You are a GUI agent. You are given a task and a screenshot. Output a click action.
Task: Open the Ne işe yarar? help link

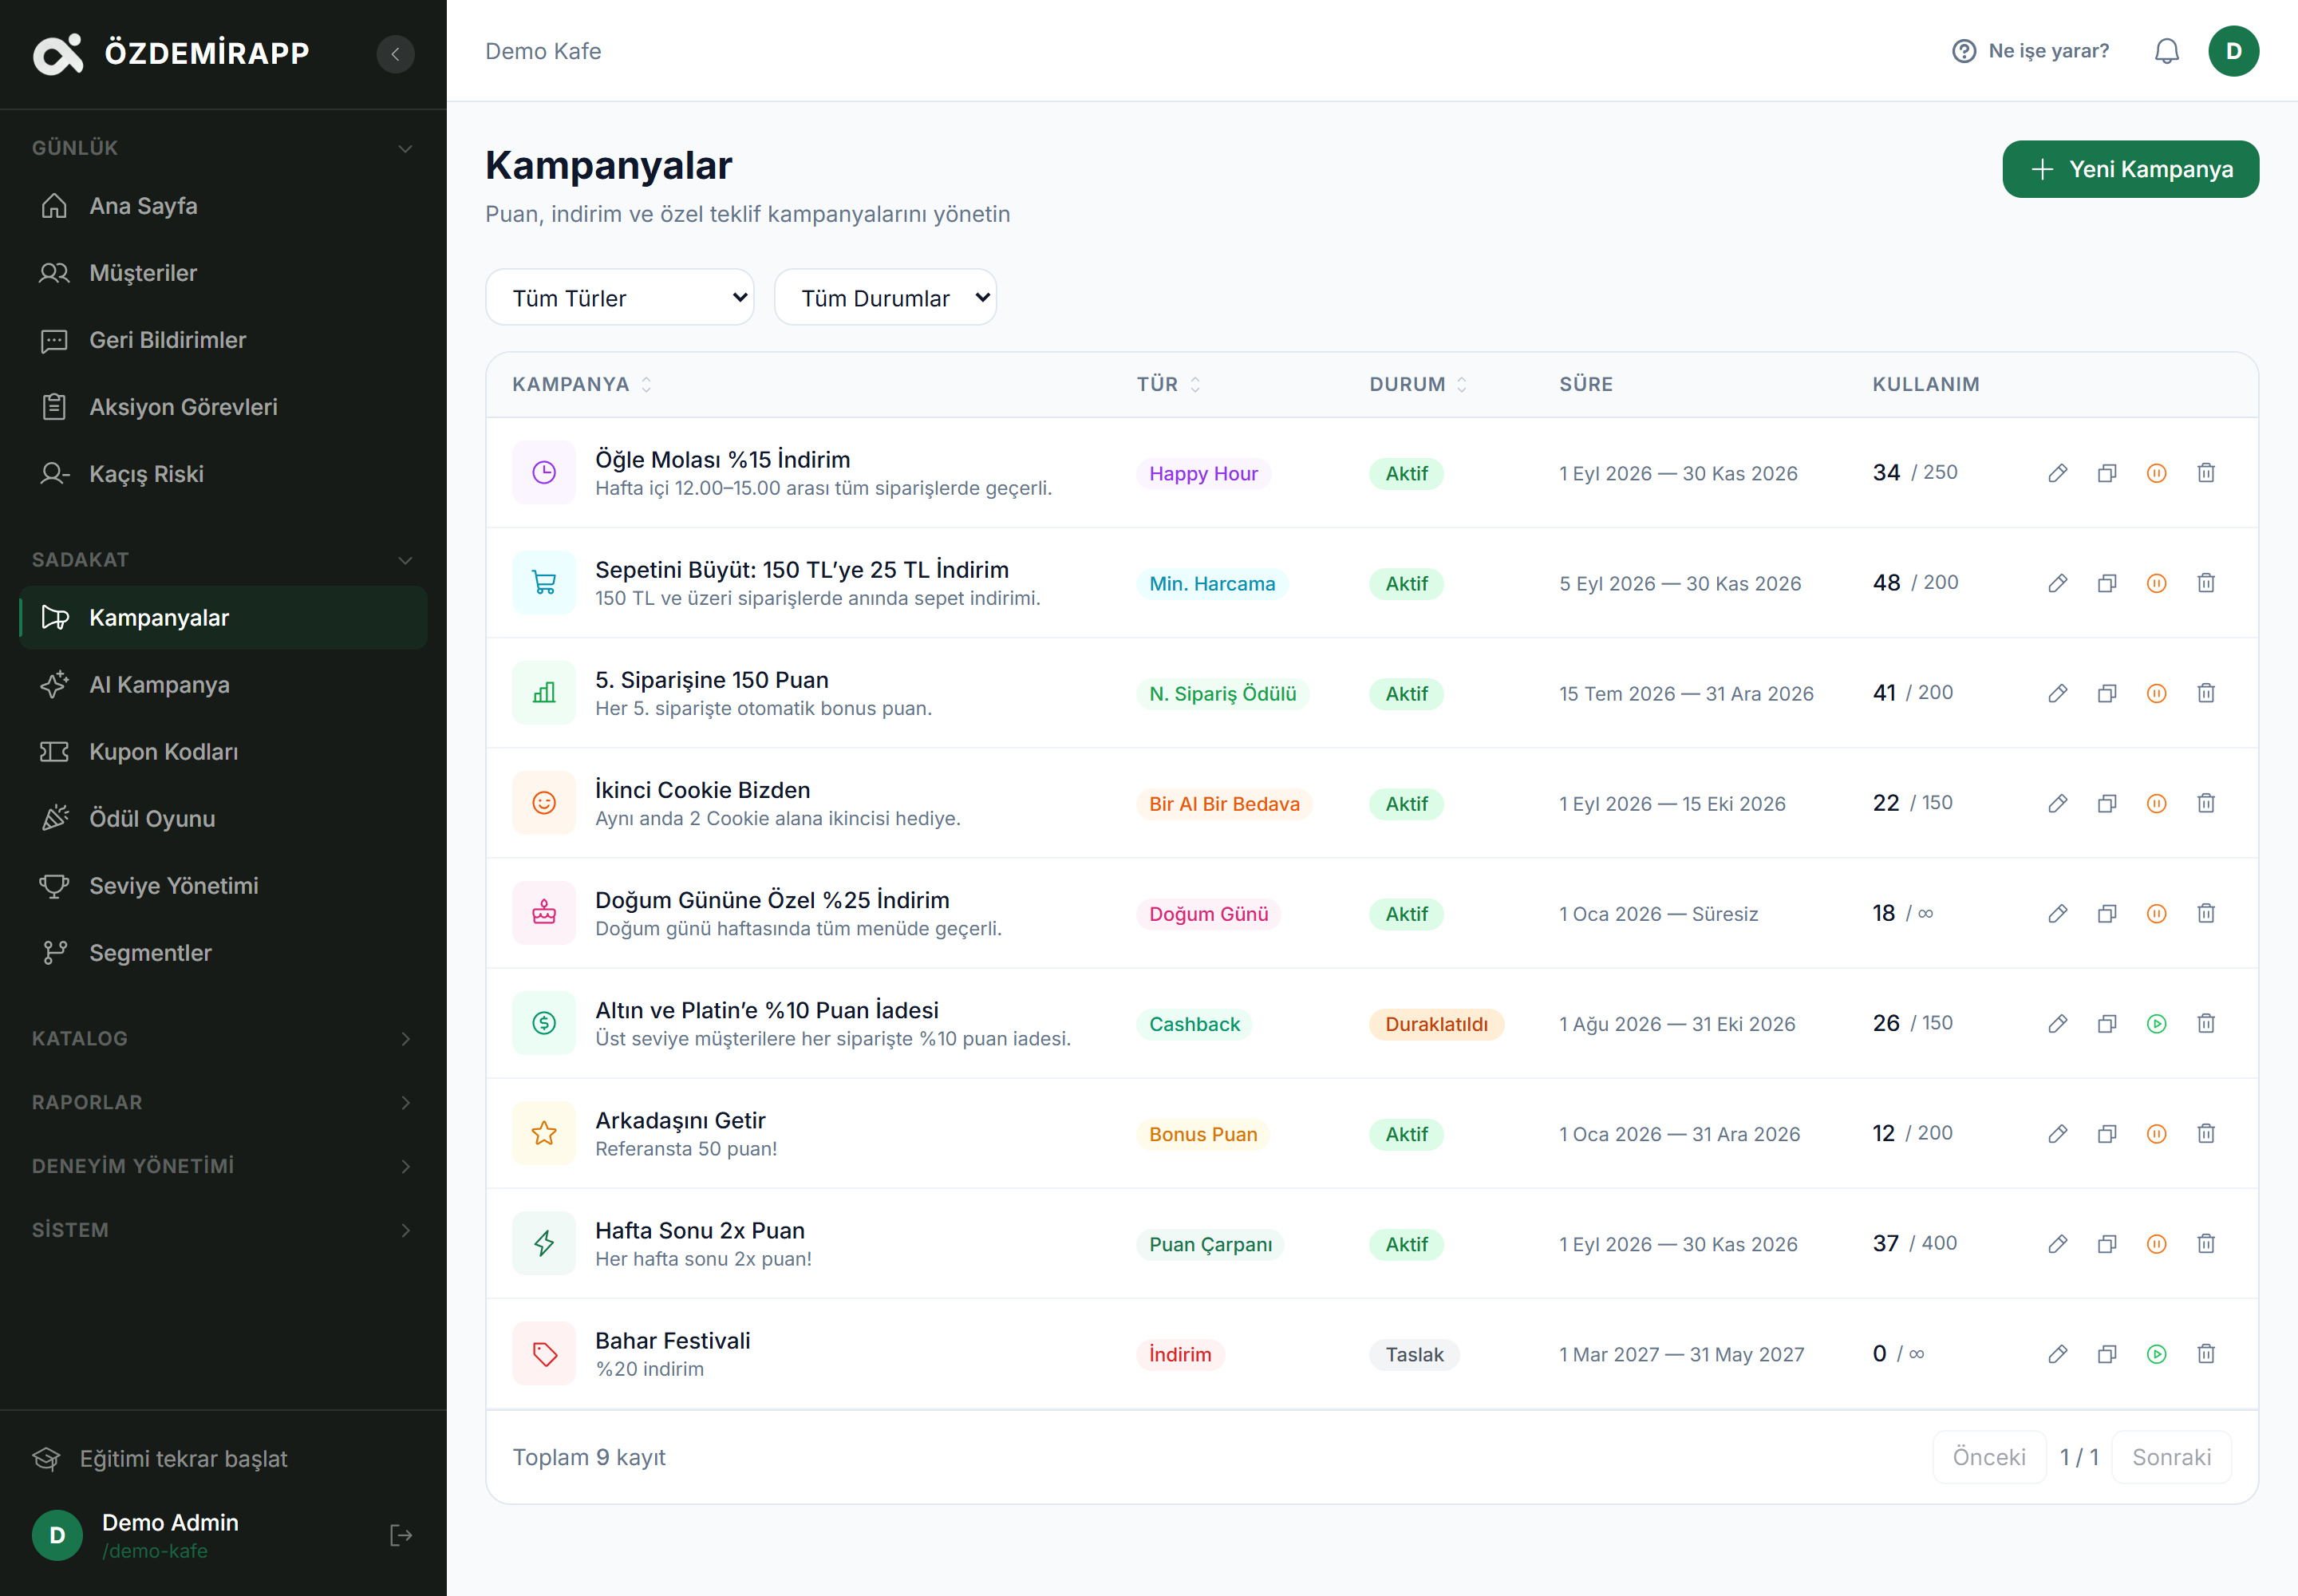click(x=2030, y=51)
